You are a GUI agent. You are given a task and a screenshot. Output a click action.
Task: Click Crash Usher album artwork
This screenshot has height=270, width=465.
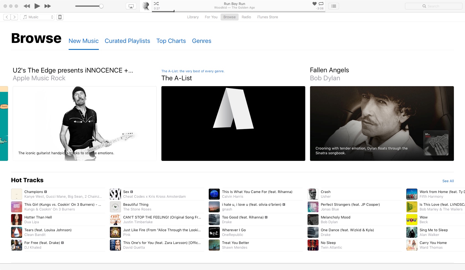[313, 194]
